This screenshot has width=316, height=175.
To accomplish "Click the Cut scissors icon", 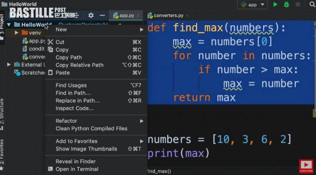I will pos(50,42).
